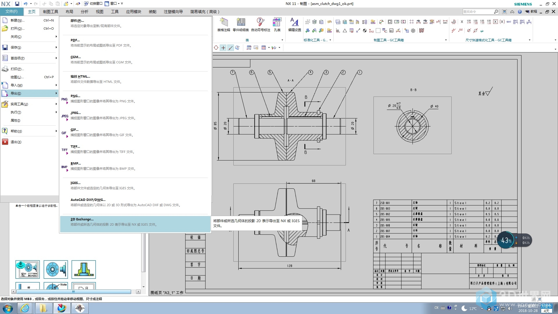Screen dimensions: 558x314
Task: Open the 表格注释 (Tabular Note) tool
Action: (223, 24)
